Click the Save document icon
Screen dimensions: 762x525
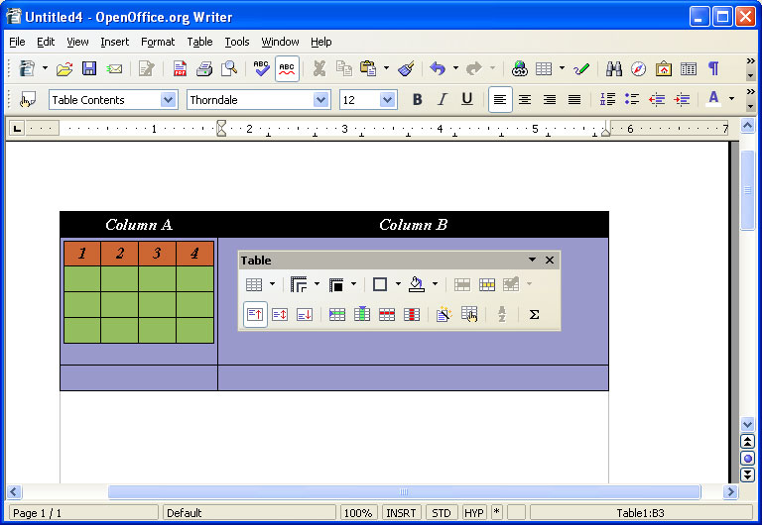pos(89,68)
